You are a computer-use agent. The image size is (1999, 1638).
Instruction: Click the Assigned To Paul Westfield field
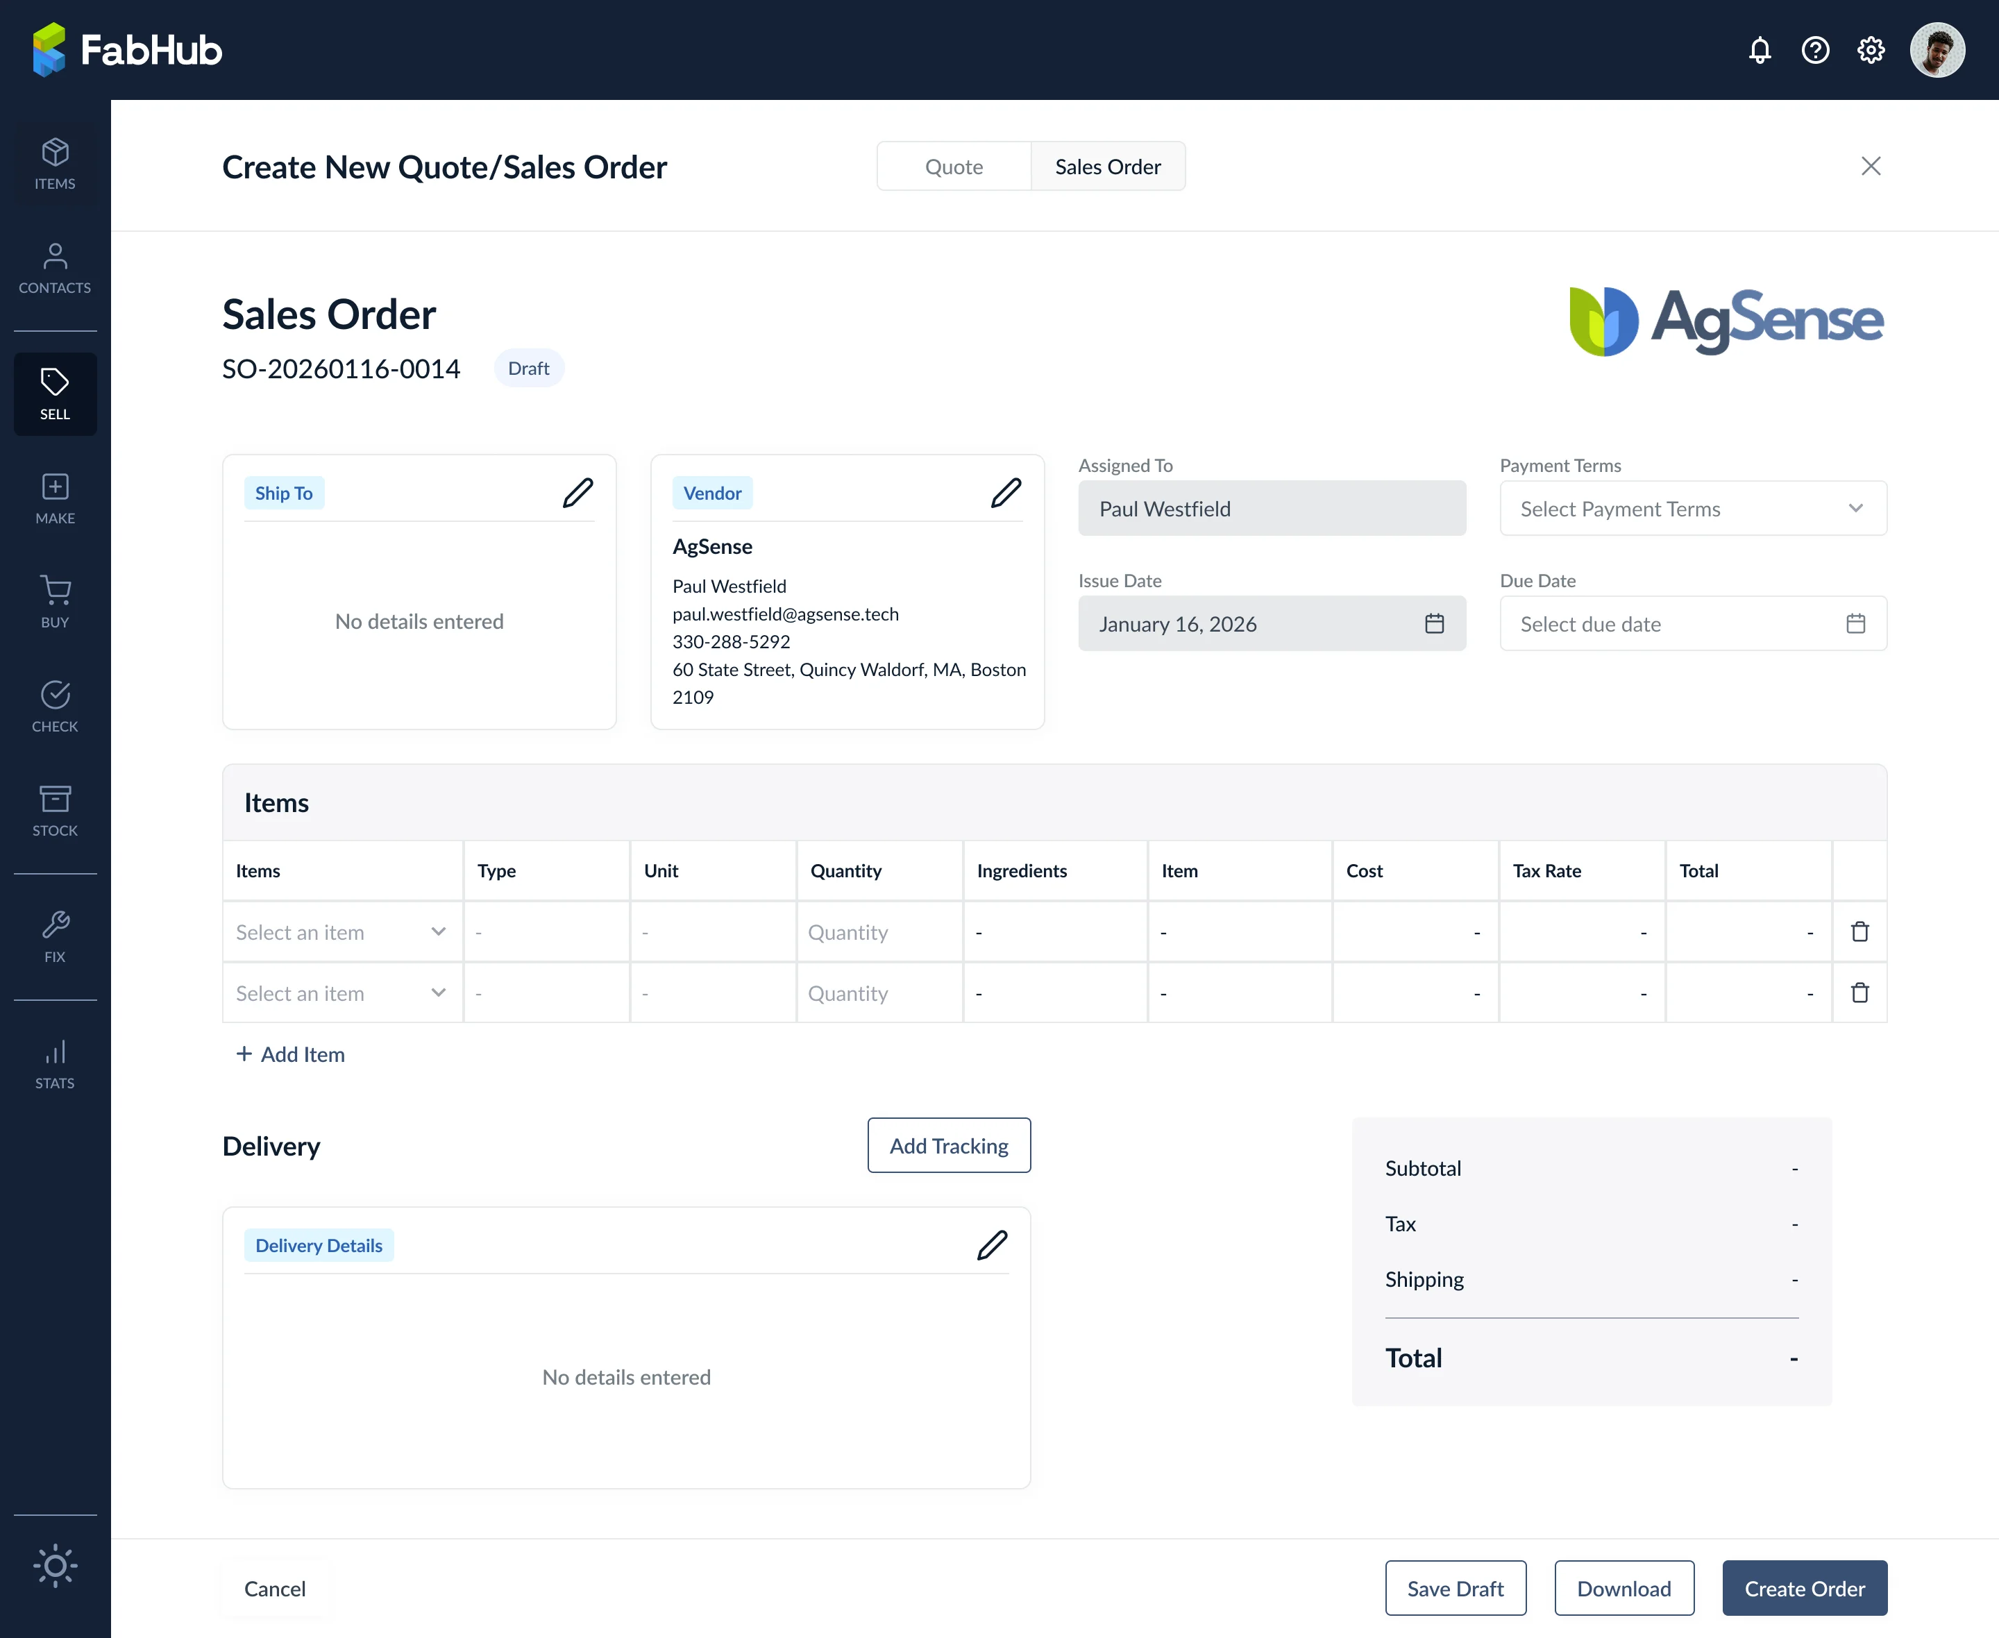(1272, 509)
